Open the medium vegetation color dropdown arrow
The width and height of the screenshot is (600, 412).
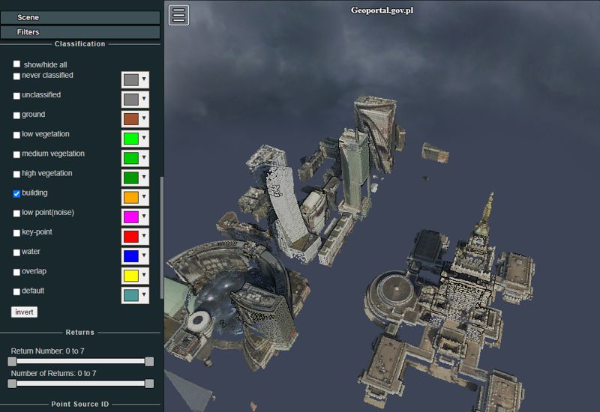(144, 157)
